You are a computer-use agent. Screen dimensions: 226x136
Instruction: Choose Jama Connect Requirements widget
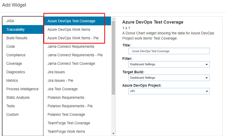77,47
